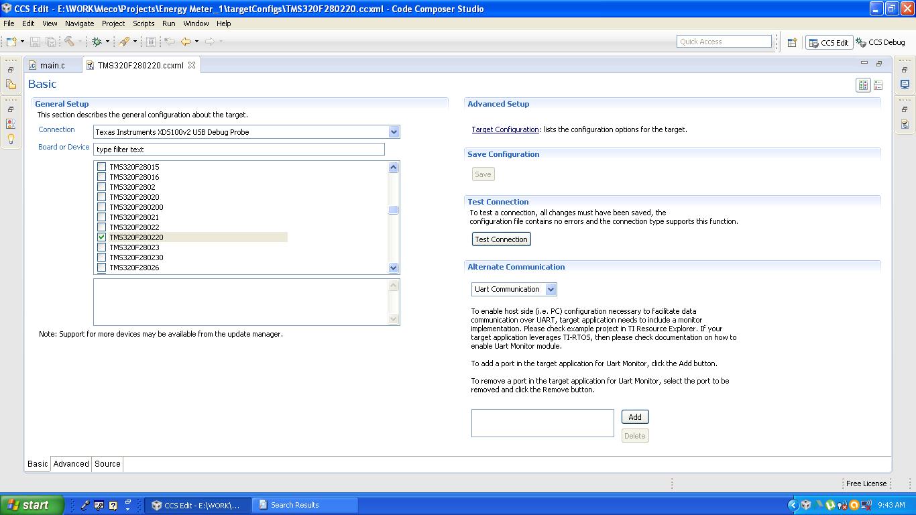Open Project Explorer icon in left sidebar

pos(11,84)
